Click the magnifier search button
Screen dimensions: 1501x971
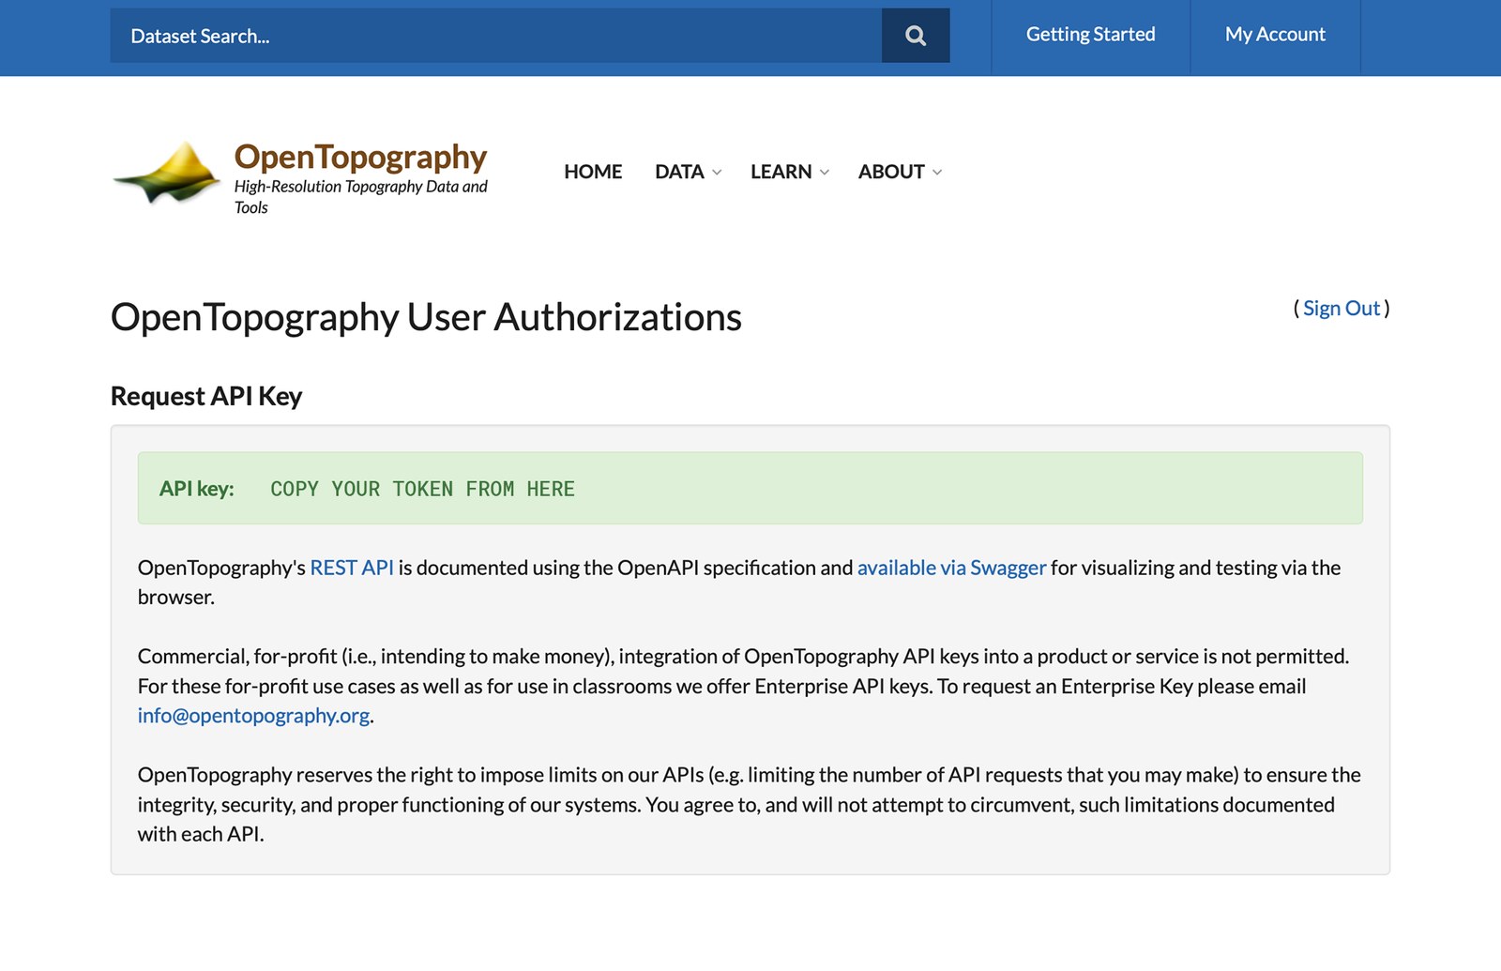(x=916, y=36)
